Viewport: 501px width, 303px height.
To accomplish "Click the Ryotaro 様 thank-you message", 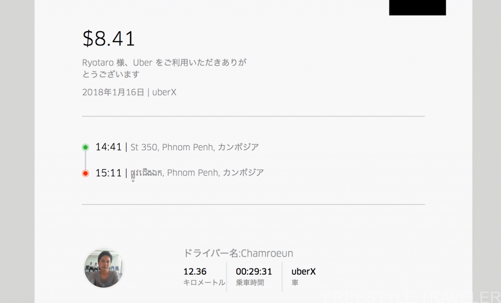I will [164, 68].
